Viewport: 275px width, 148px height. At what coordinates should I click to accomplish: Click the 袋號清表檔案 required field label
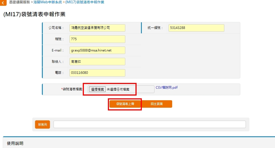[x=72, y=89]
